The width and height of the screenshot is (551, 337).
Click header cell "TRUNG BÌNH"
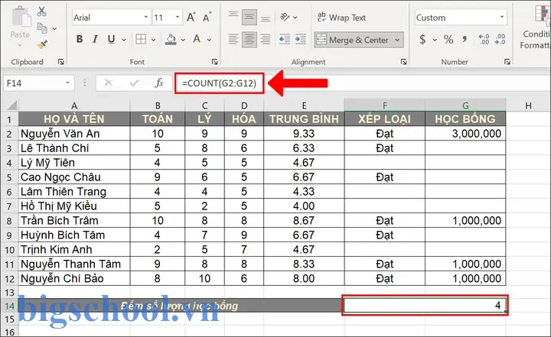[x=304, y=118]
